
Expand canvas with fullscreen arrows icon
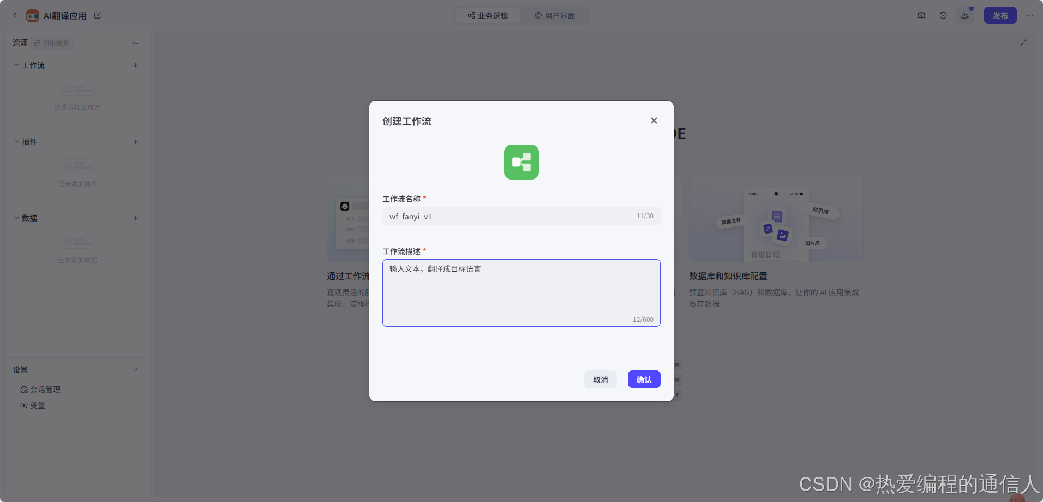[x=1023, y=43]
